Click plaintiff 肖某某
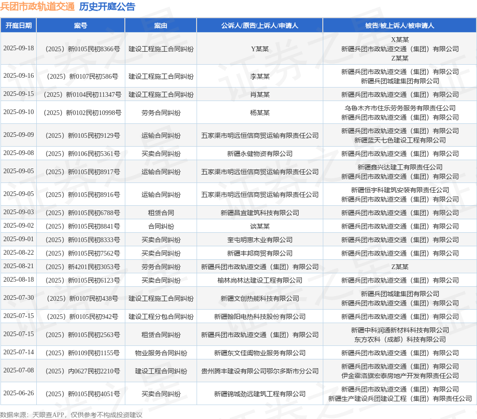477x419 pixels. (260, 95)
